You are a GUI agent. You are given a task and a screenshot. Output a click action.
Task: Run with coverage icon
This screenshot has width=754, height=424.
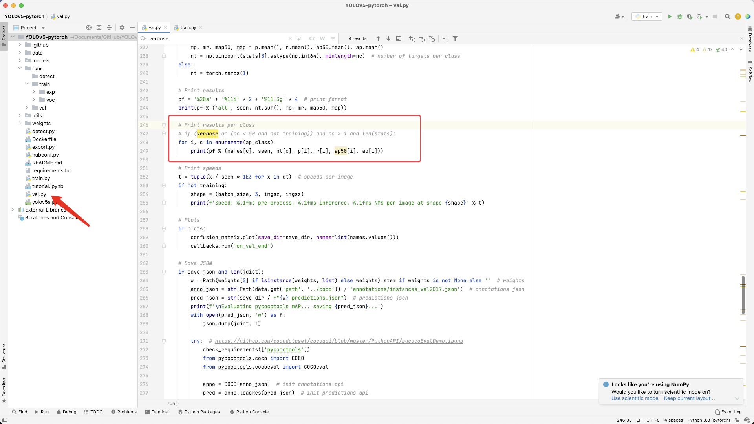pyautogui.click(x=690, y=16)
